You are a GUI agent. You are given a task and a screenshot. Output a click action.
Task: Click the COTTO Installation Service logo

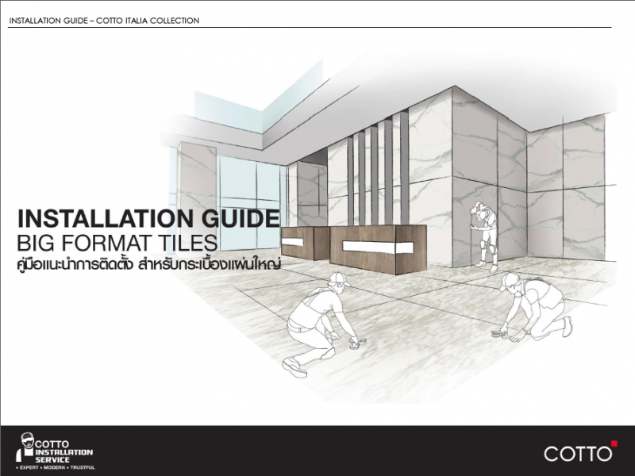tap(55, 451)
